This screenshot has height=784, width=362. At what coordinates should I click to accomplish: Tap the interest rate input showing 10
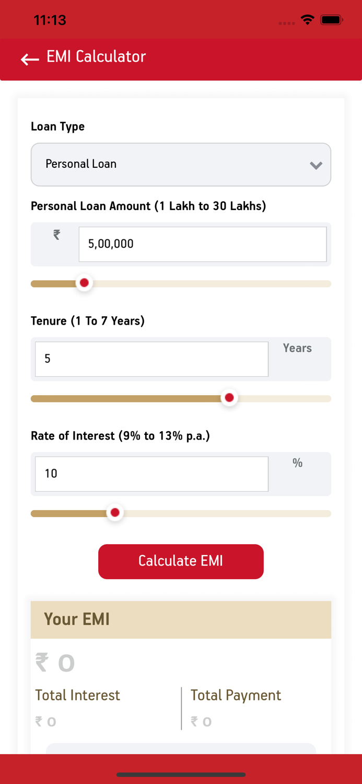151,474
